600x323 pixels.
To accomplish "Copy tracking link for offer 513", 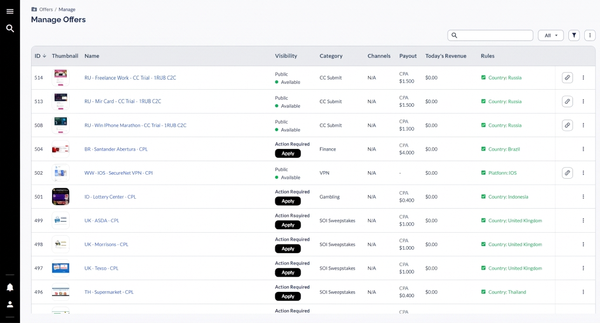I will (567, 101).
